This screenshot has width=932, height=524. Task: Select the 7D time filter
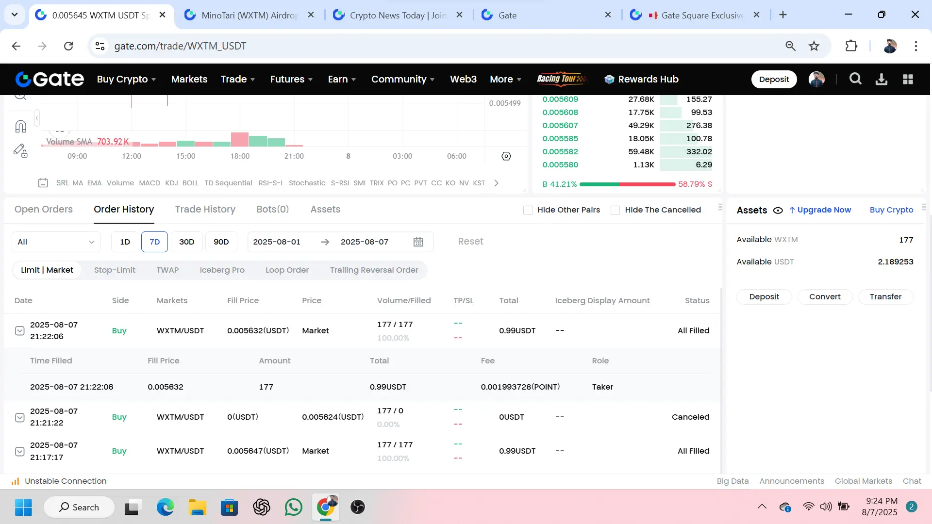tap(154, 242)
